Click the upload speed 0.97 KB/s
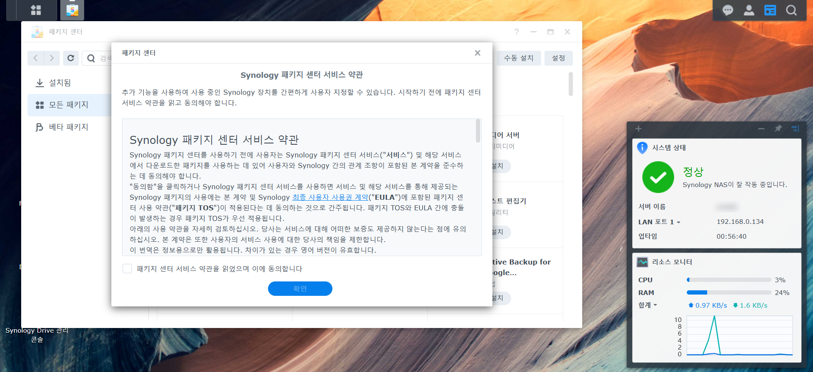The height and width of the screenshot is (372, 813). [711, 306]
